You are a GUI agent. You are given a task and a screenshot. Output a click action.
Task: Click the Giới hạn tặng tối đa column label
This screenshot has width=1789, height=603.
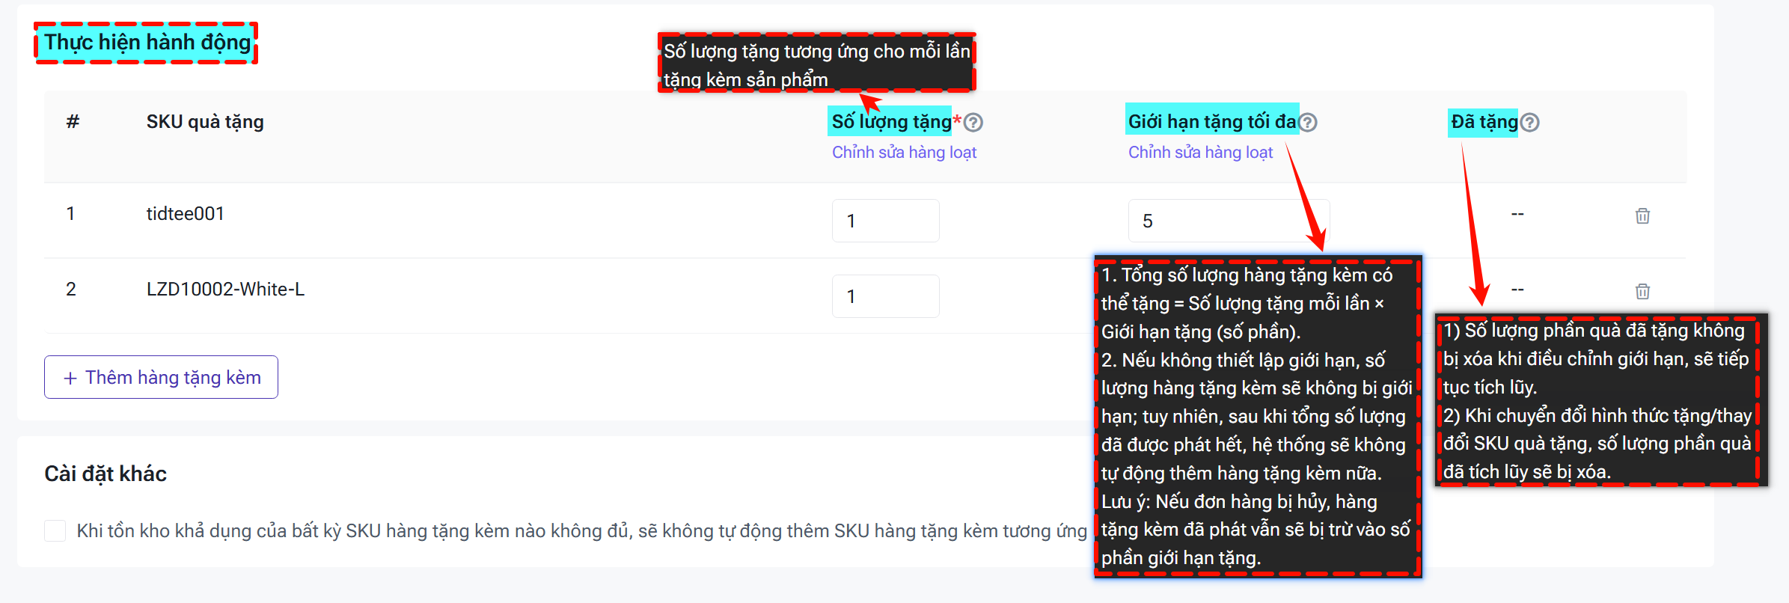(x=1211, y=121)
